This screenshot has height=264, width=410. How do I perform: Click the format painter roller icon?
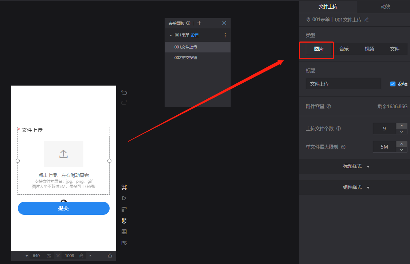[x=124, y=209]
